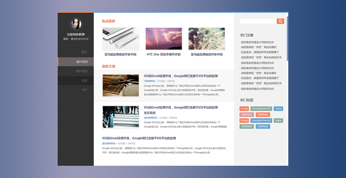Open the article title without a thumbnail
The height and width of the screenshot is (178, 346).
click(x=139, y=138)
